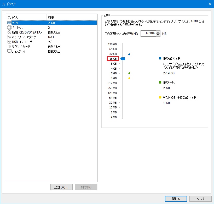Image resolution: width=214 pixels, height=204 pixels.
Task: Click the 32 GB slider scale label
Action: pos(113,54)
